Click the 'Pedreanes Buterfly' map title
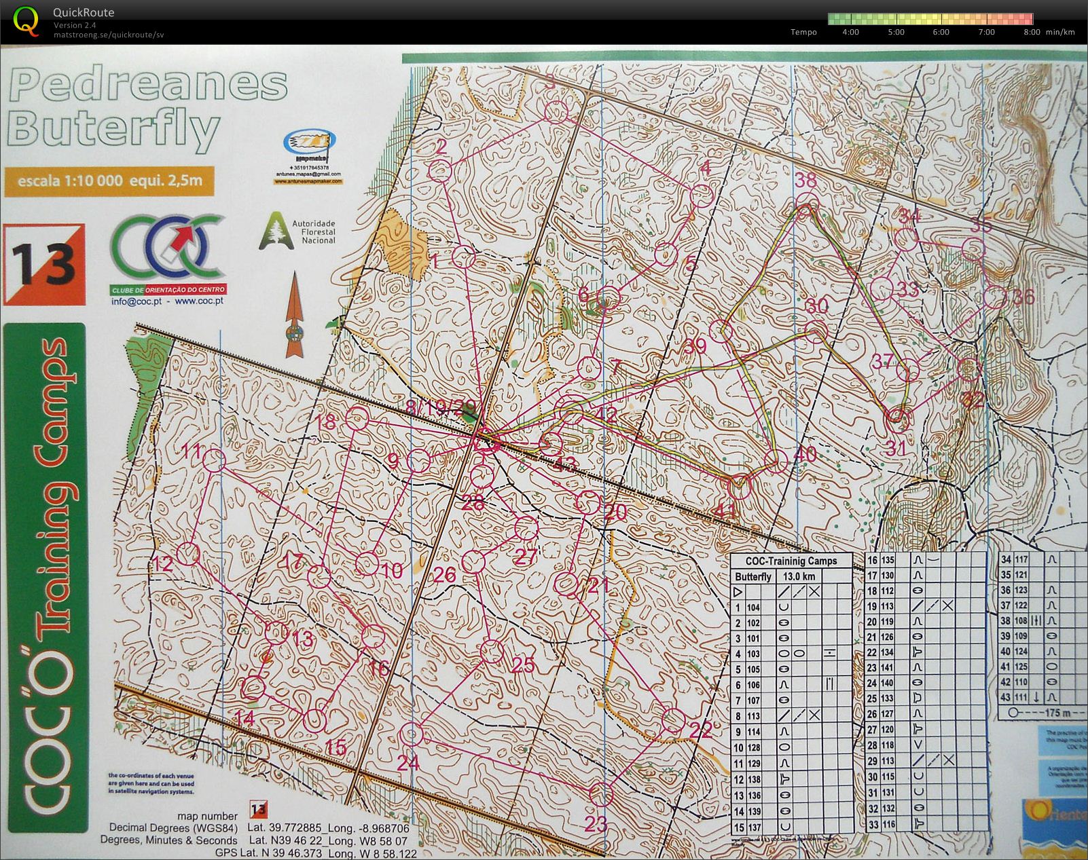Screen dimensions: 1088x860 [x=148, y=107]
